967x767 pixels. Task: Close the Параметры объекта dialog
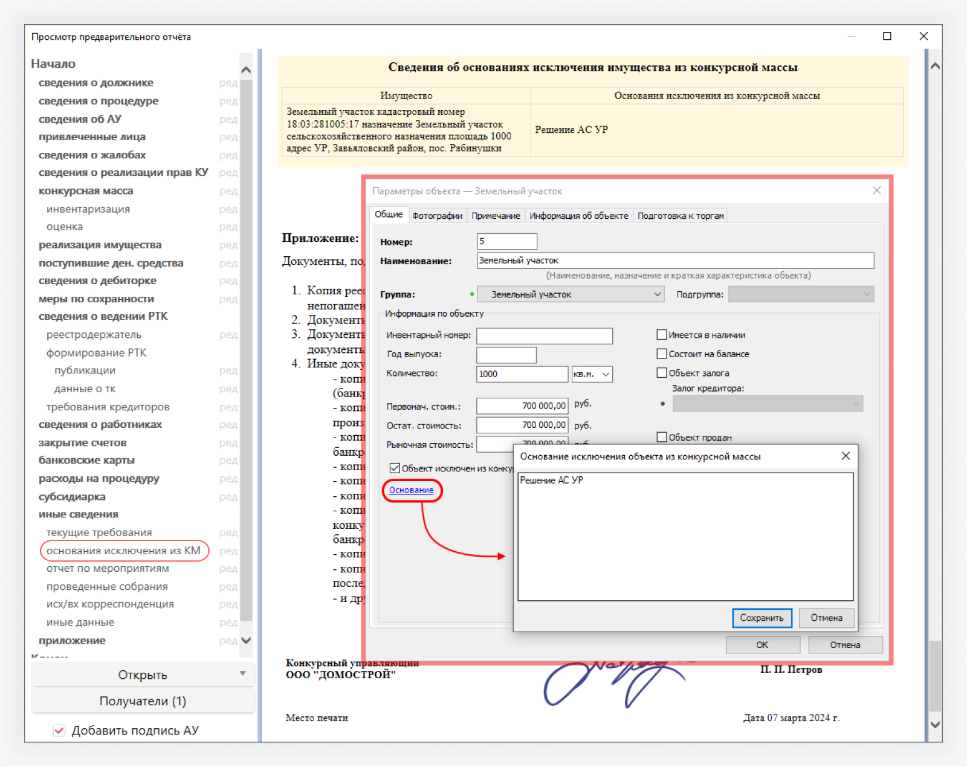[x=876, y=191]
